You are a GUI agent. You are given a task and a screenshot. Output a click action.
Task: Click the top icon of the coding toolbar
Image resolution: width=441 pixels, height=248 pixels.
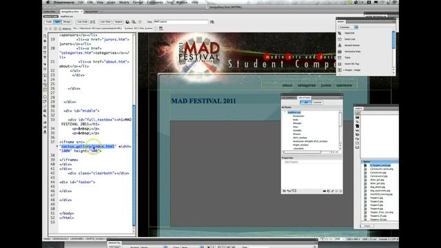tap(45, 36)
